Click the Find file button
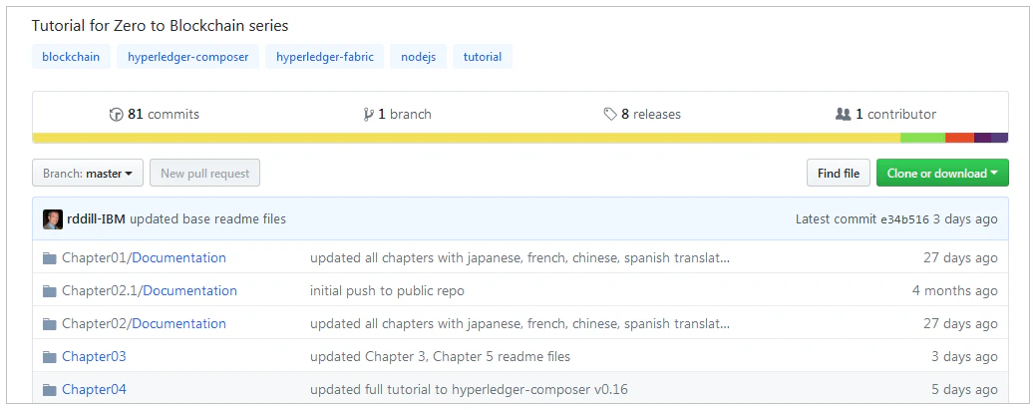The height and width of the screenshot is (410, 1033). (x=838, y=174)
